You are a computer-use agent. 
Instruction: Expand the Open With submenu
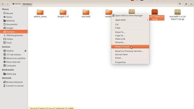click(x=130, y=20)
